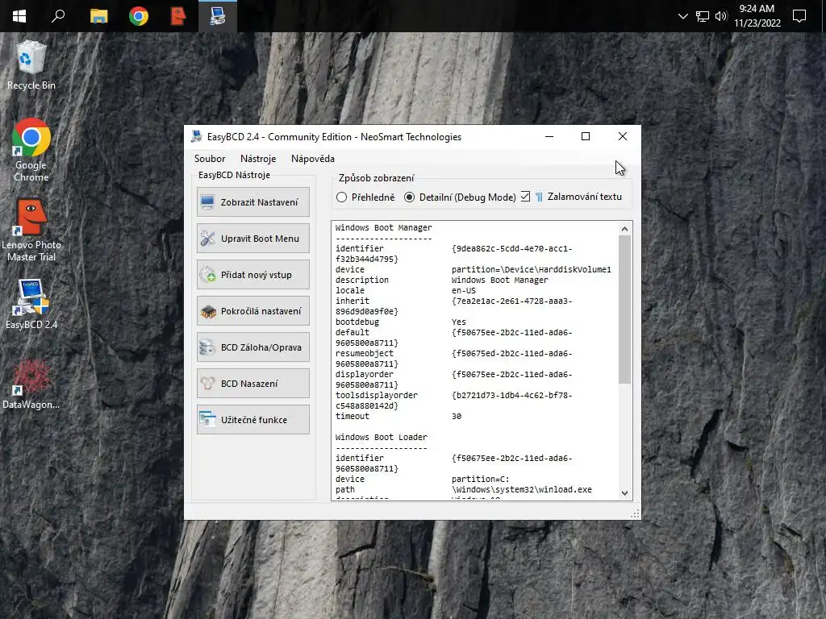Click the window size grip corner
Image resolution: width=826 pixels, height=619 pixels.
636,514
